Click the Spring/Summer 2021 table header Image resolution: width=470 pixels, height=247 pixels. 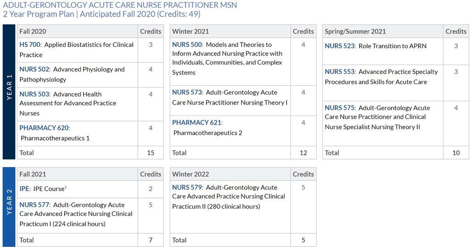(355, 32)
